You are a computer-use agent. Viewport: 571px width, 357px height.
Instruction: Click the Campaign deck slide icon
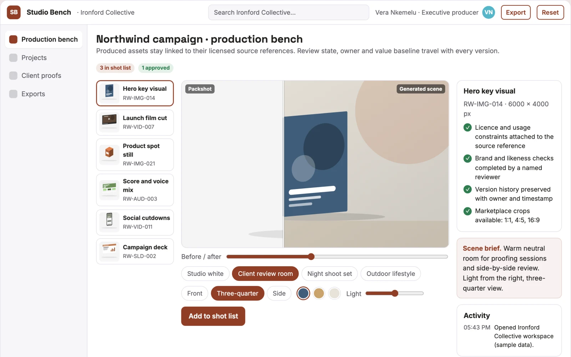pyautogui.click(x=109, y=251)
